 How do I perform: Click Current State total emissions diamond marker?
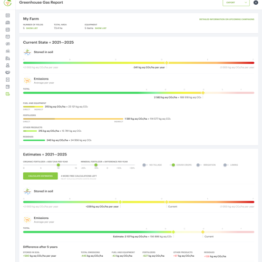[x=203, y=93]
